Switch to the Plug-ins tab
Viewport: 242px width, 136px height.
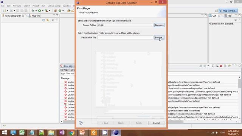click(34, 16)
